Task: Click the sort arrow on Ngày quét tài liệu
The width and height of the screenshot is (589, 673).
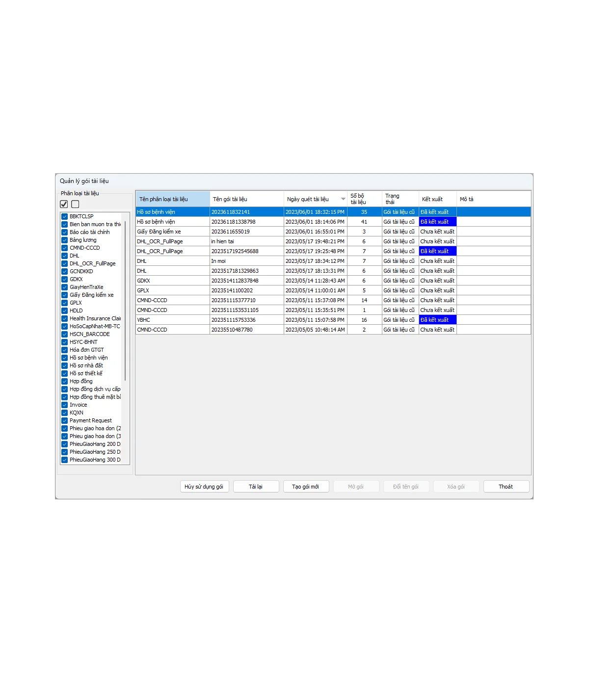Action: click(343, 199)
